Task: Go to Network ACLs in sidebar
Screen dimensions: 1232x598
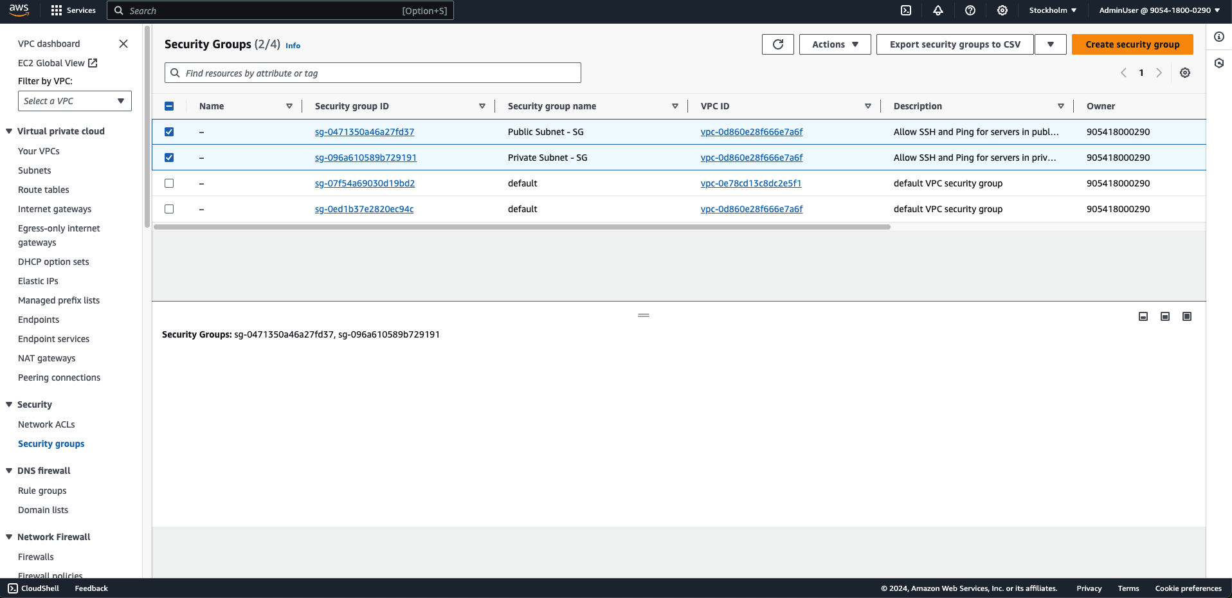Action: tap(46, 424)
